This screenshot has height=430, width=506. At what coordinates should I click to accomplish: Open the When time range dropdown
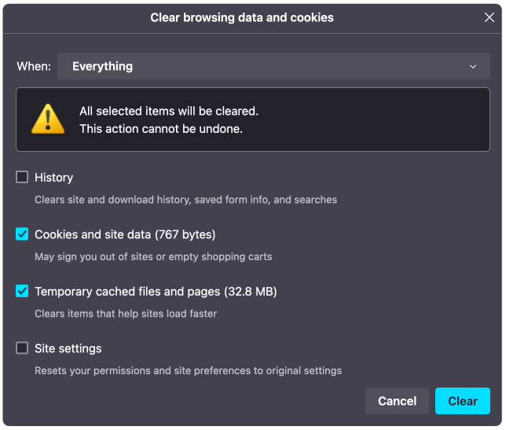click(x=273, y=66)
